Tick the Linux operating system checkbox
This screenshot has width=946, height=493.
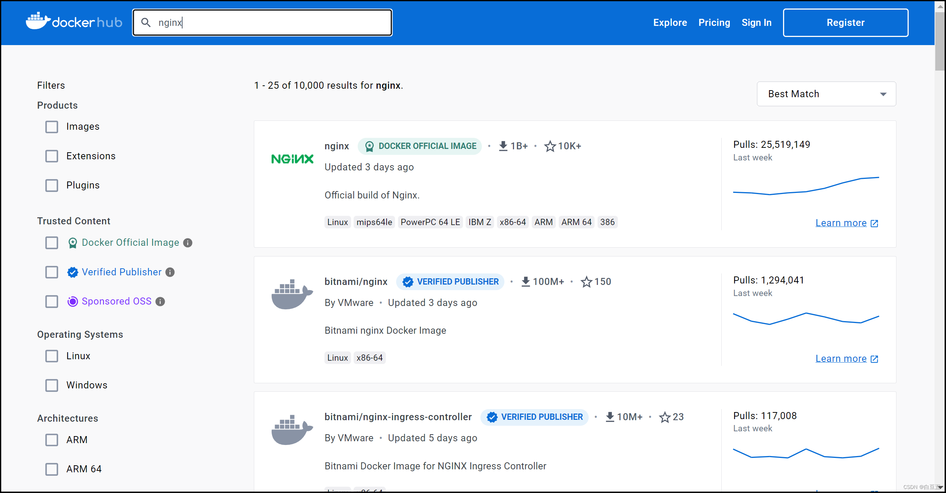pos(52,356)
